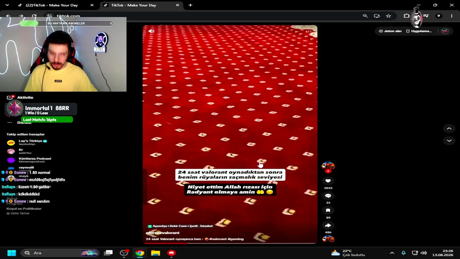Select the second TikTok - Make Your Day tab
460x259 pixels.
(133, 5)
